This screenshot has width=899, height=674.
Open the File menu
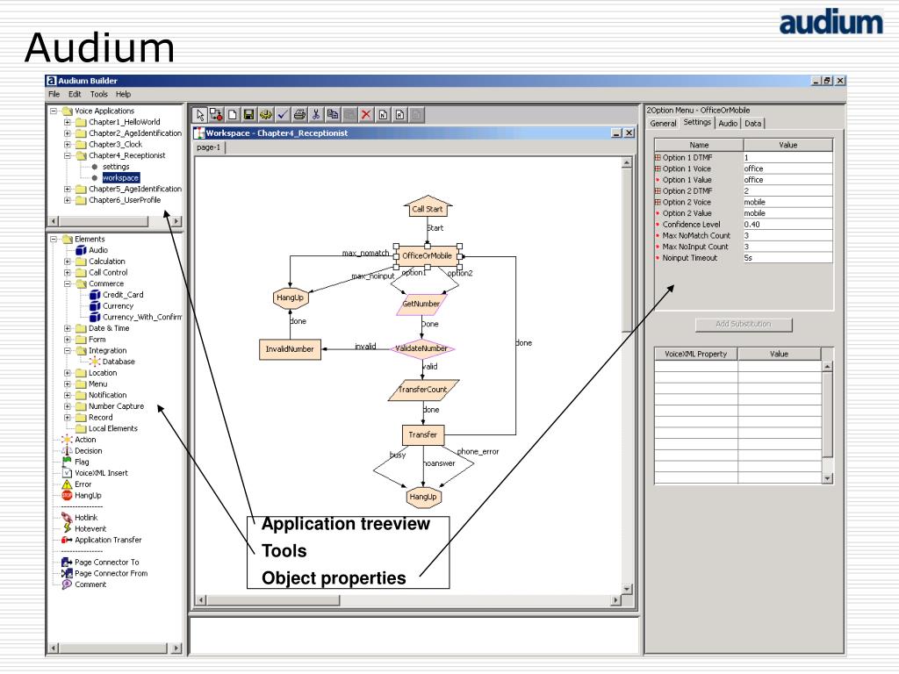(x=54, y=94)
